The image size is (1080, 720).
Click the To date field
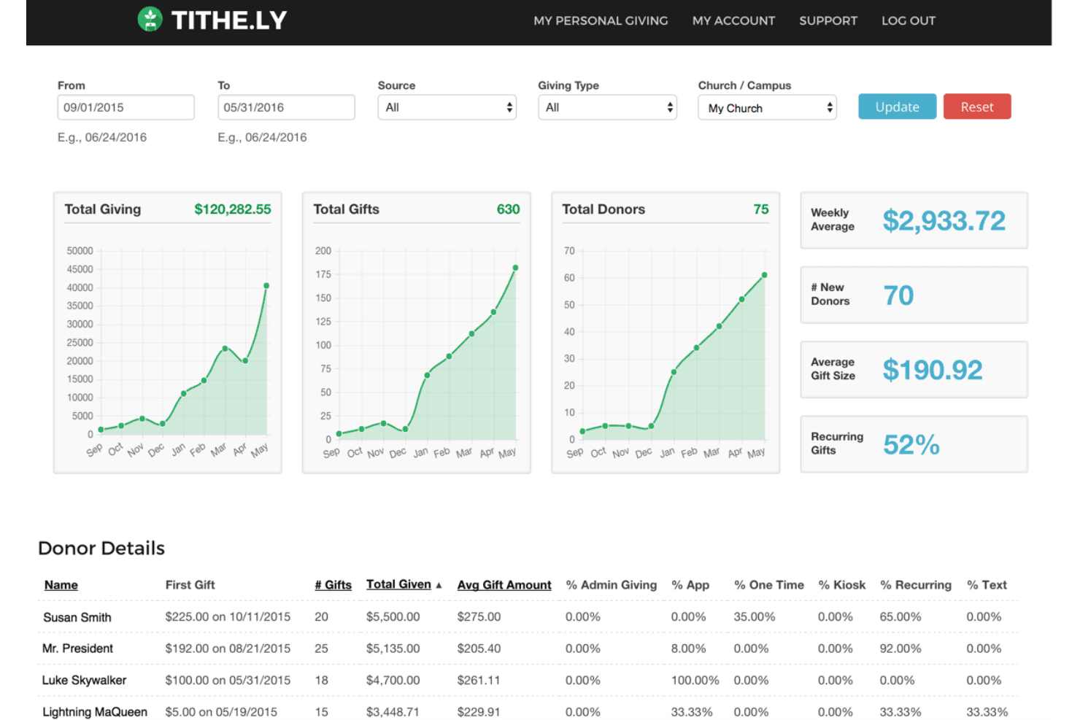coord(286,107)
